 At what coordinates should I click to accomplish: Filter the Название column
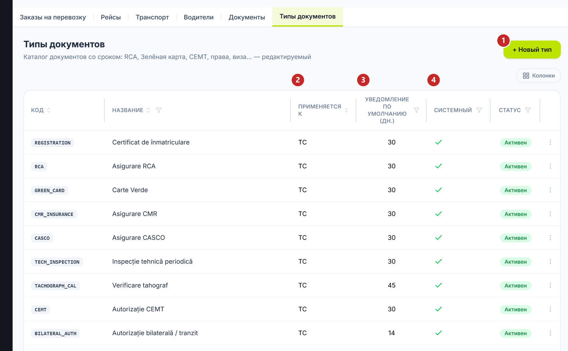pos(159,110)
